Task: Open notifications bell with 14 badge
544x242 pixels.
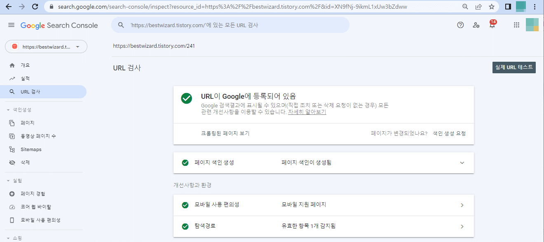Action: click(492, 24)
